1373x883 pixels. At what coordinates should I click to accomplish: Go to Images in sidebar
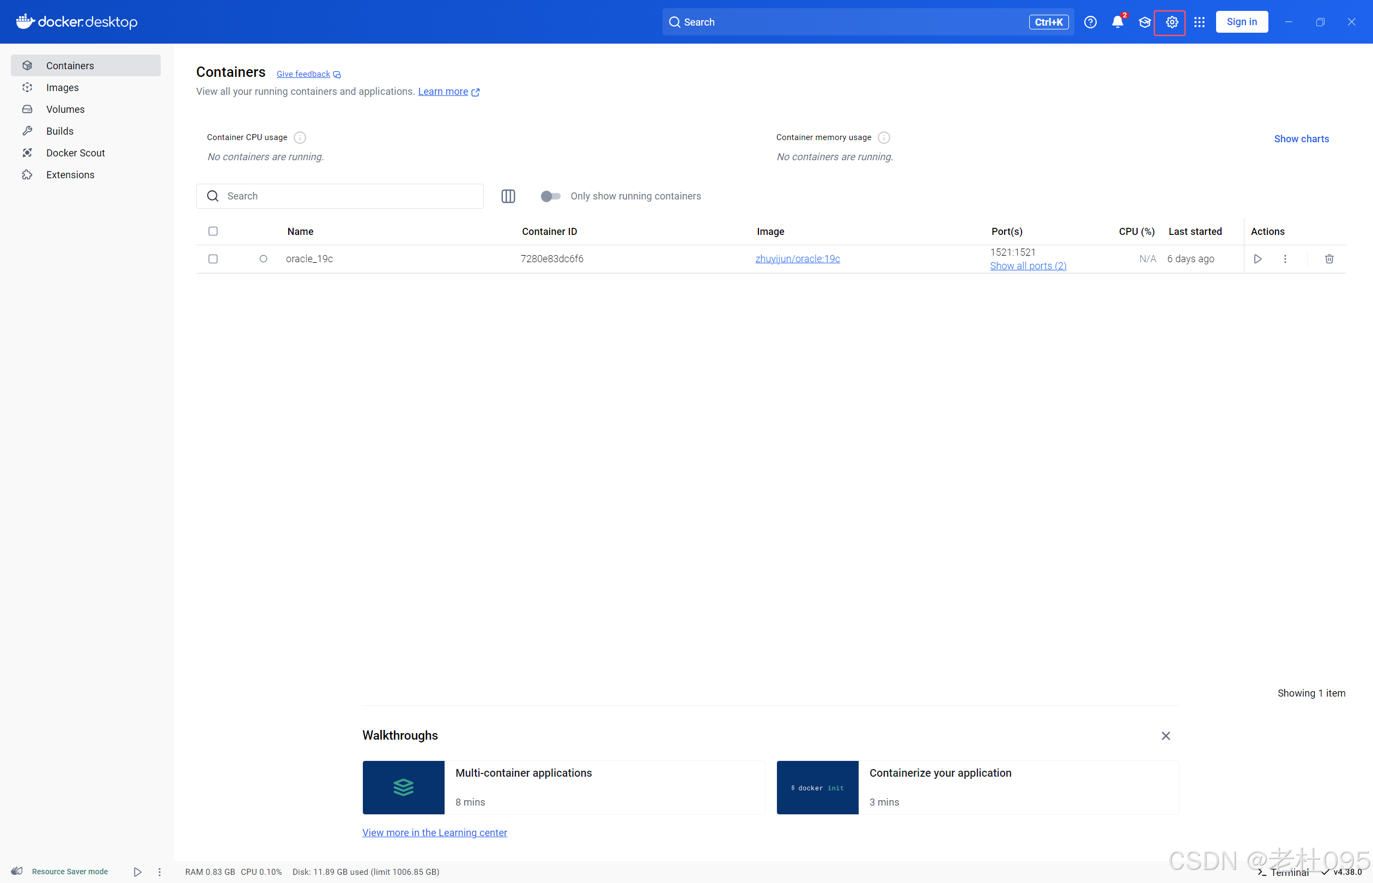pos(63,87)
